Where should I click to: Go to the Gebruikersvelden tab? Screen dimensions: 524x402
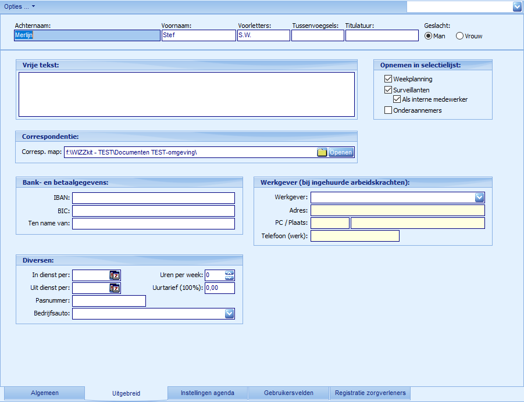[x=288, y=393]
